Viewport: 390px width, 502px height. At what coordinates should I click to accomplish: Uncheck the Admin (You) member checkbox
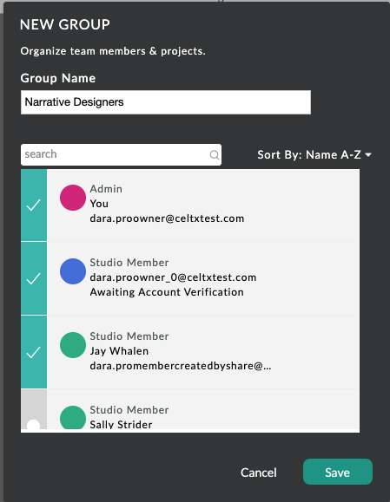[x=34, y=205]
